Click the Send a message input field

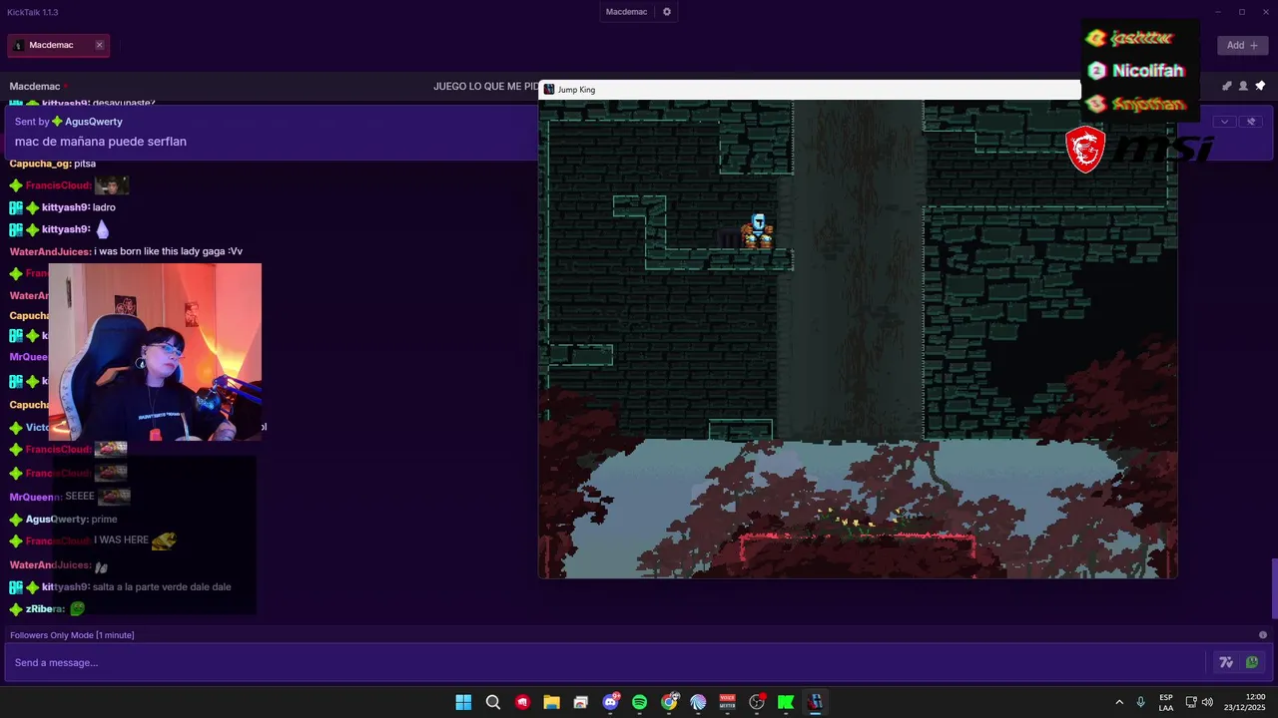[x=604, y=662]
